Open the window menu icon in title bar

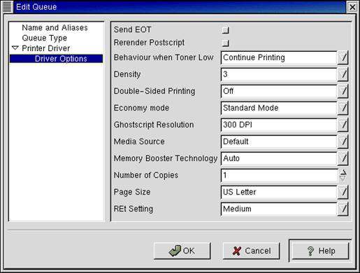pyautogui.click(x=7, y=6)
